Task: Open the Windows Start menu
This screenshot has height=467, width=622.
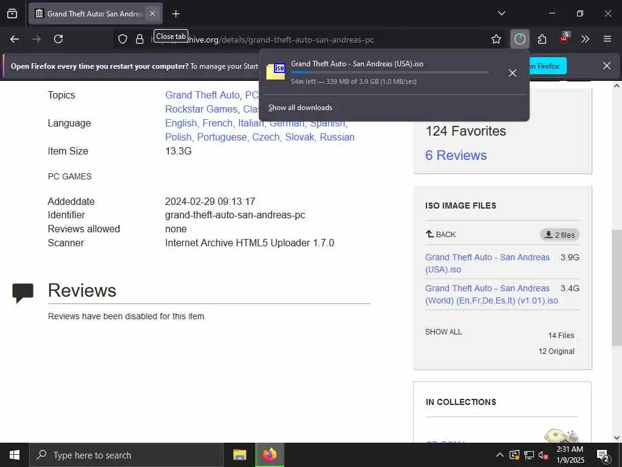Action: (15, 455)
